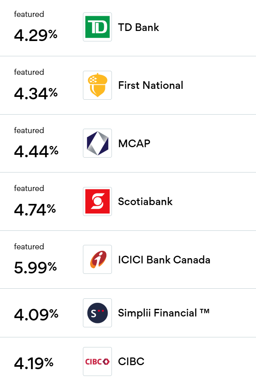Click the ICICI Bank Canada name
Screen dimensions: 256x380
point(164,259)
